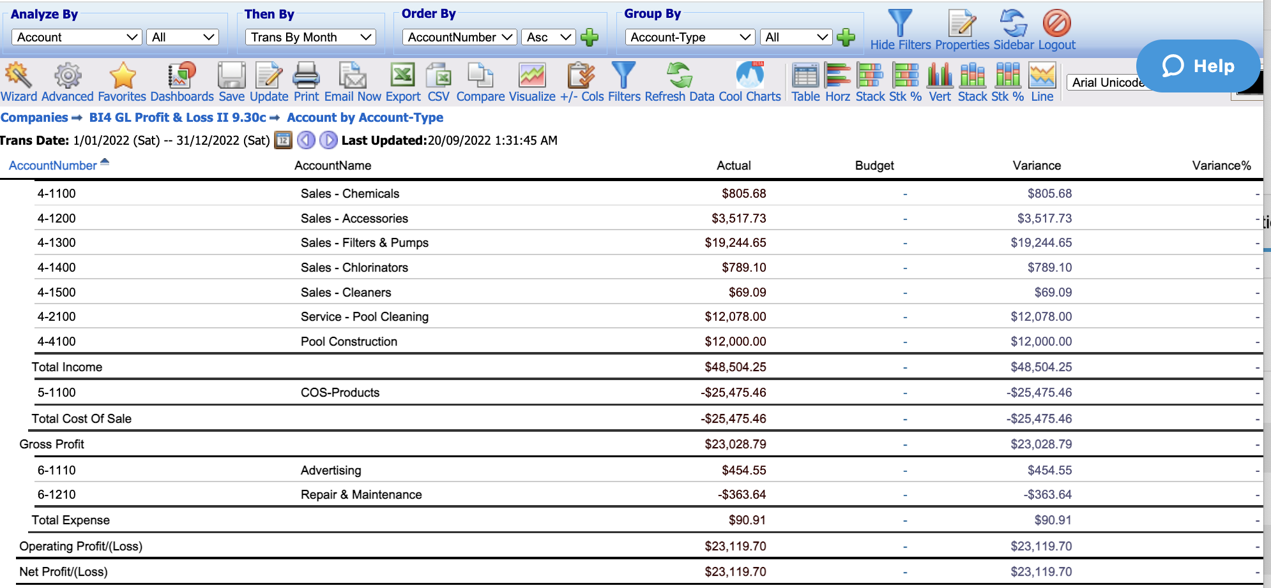Click the Save disk icon
Screen dimensions: 1271x588
click(231, 76)
